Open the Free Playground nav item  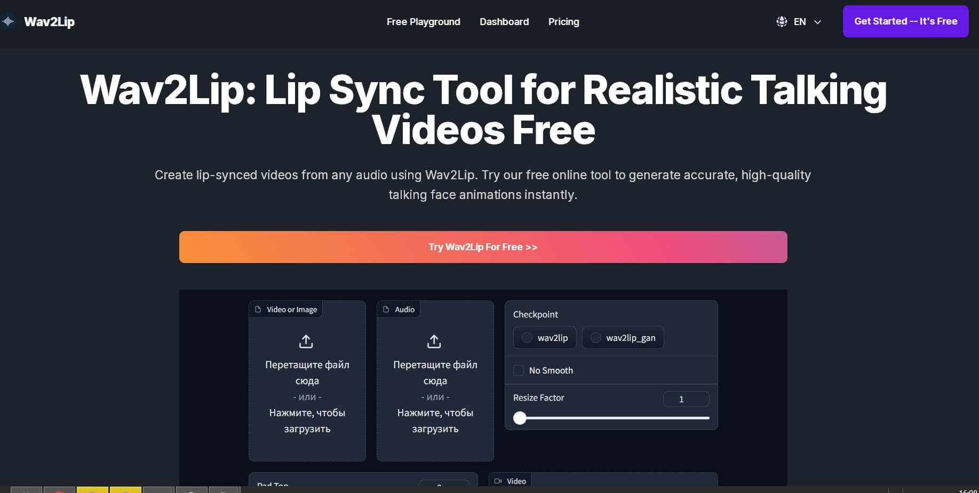pos(424,22)
